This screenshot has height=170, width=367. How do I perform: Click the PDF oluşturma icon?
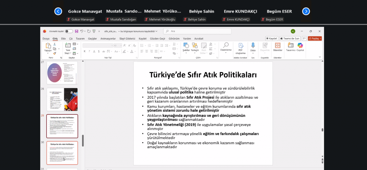tap(240, 46)
